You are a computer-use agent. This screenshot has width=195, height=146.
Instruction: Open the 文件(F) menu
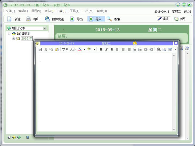[10, 11]
